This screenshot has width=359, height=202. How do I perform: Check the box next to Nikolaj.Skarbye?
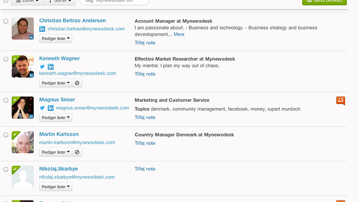6,169
